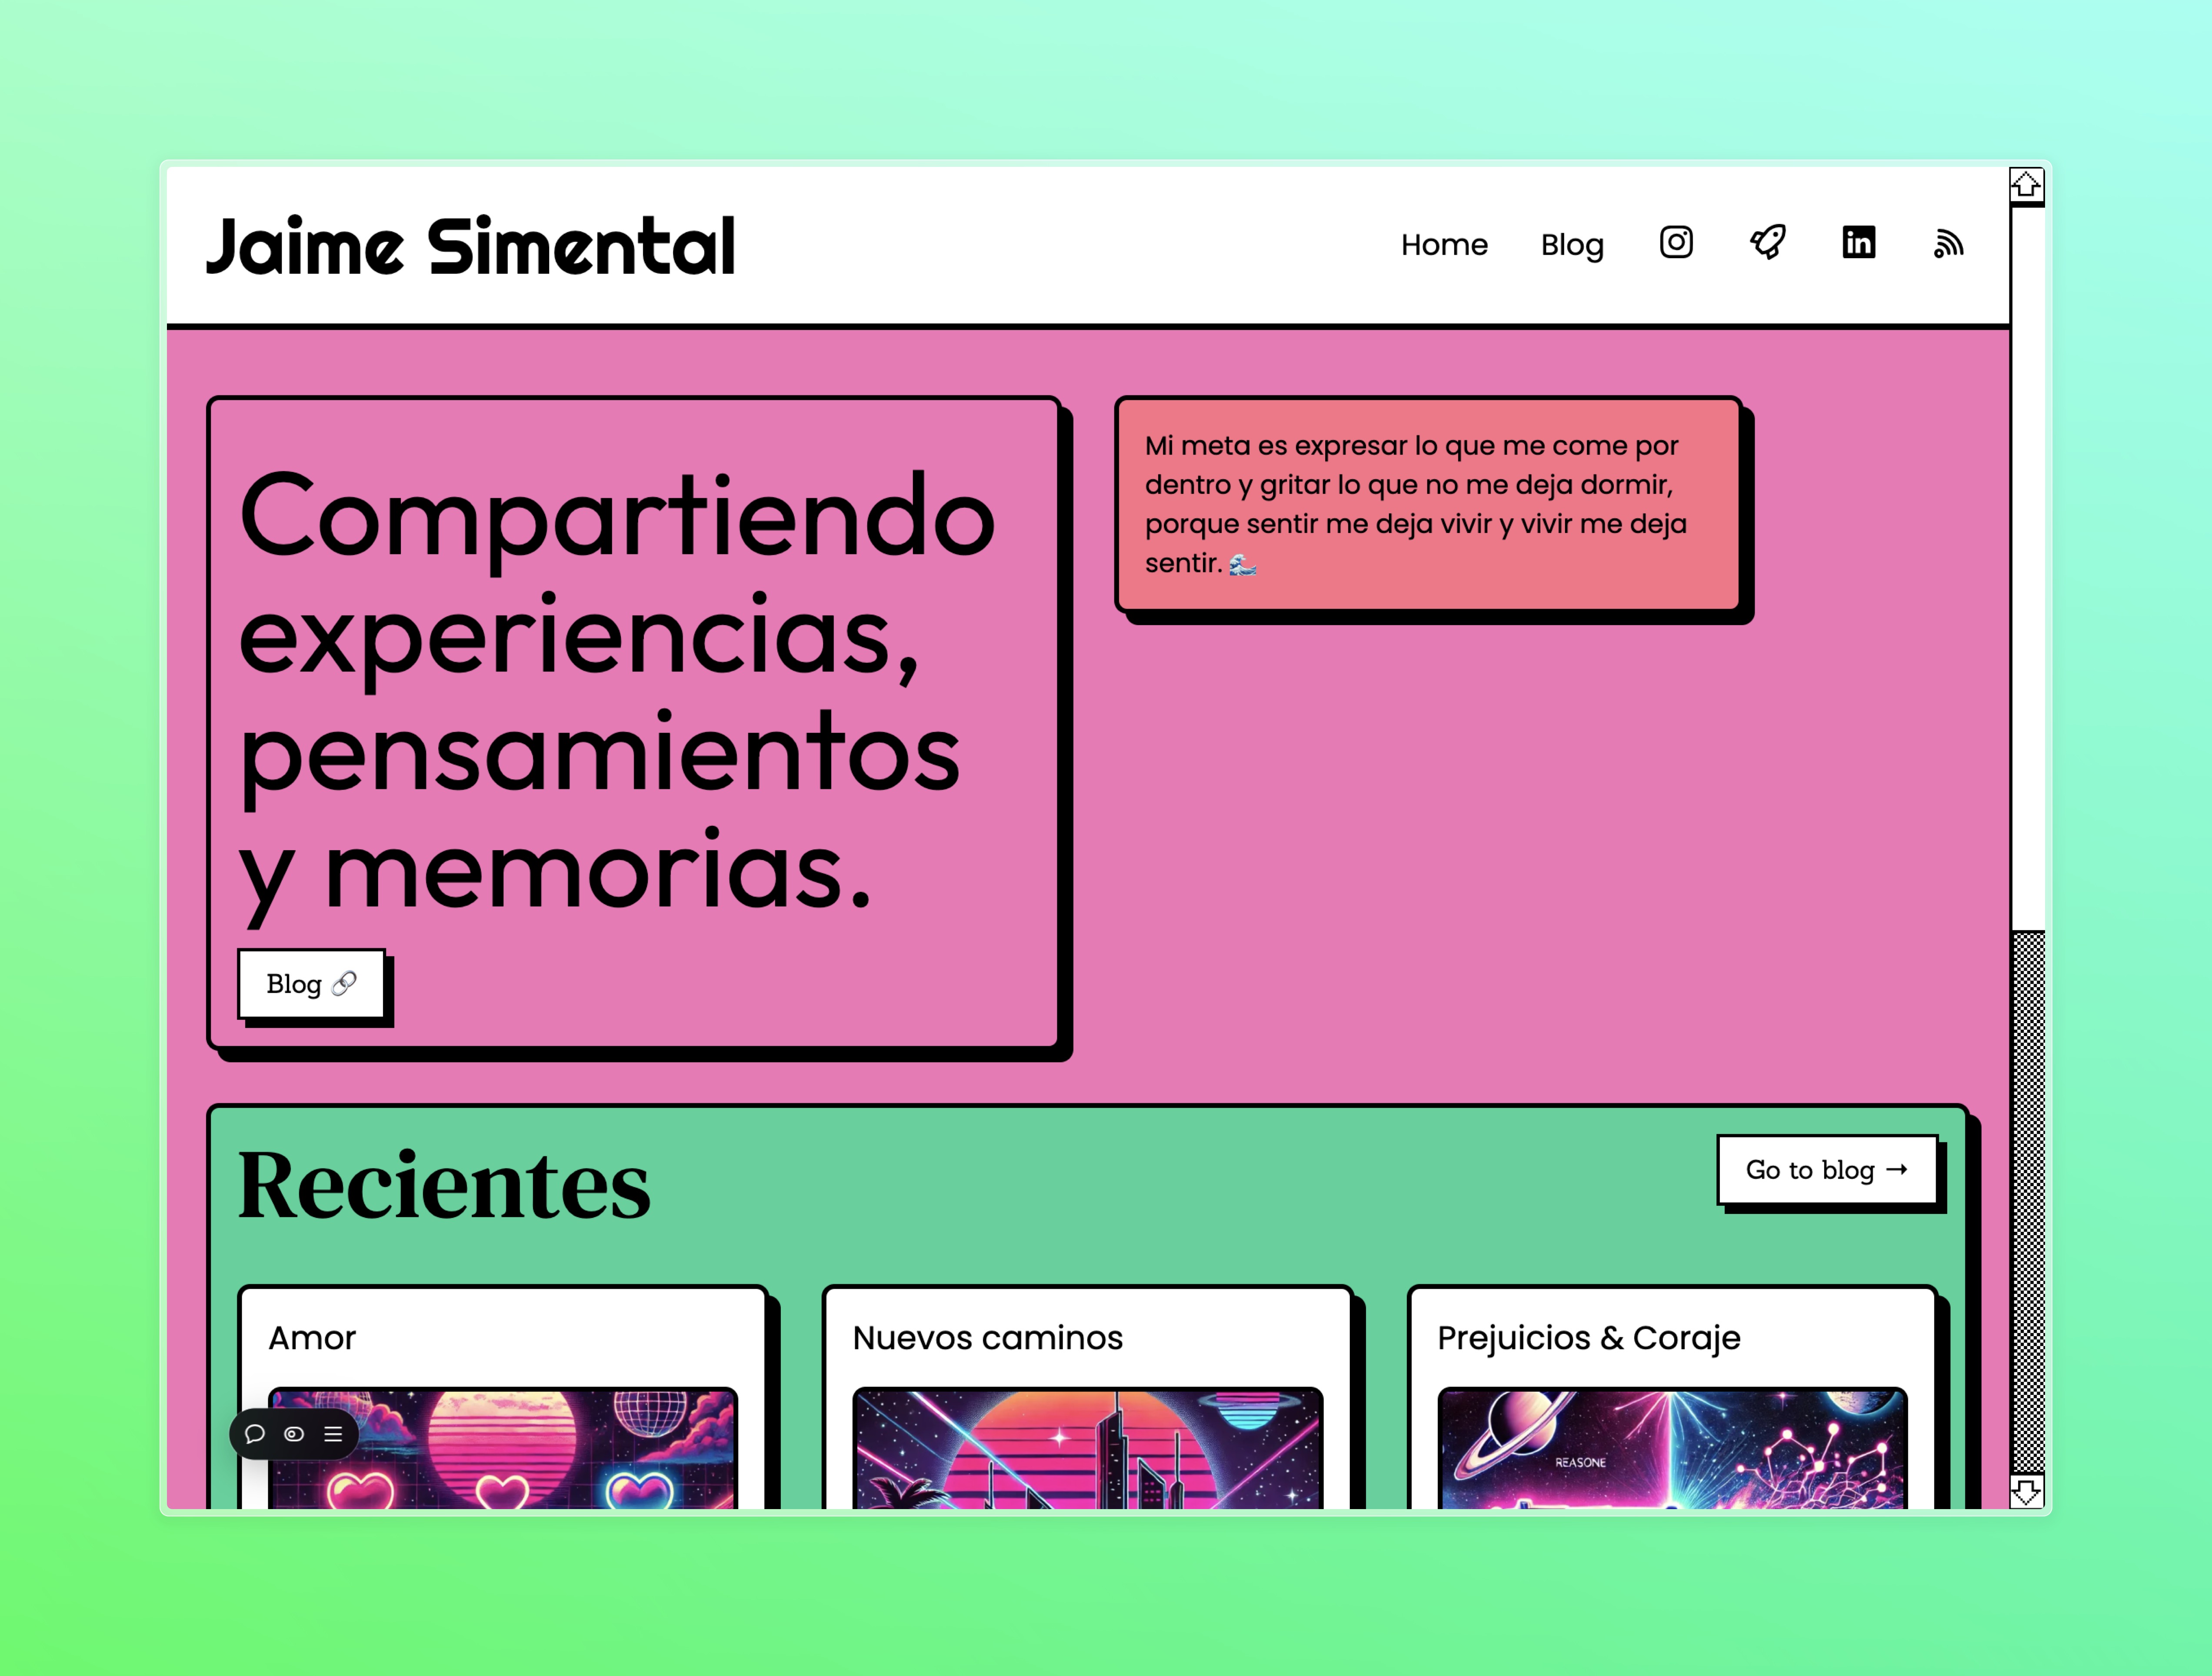2212x1676 pixels.
Task: Open the hamburger menu in floating toolbar
Action: click(x=333, y=1434)
